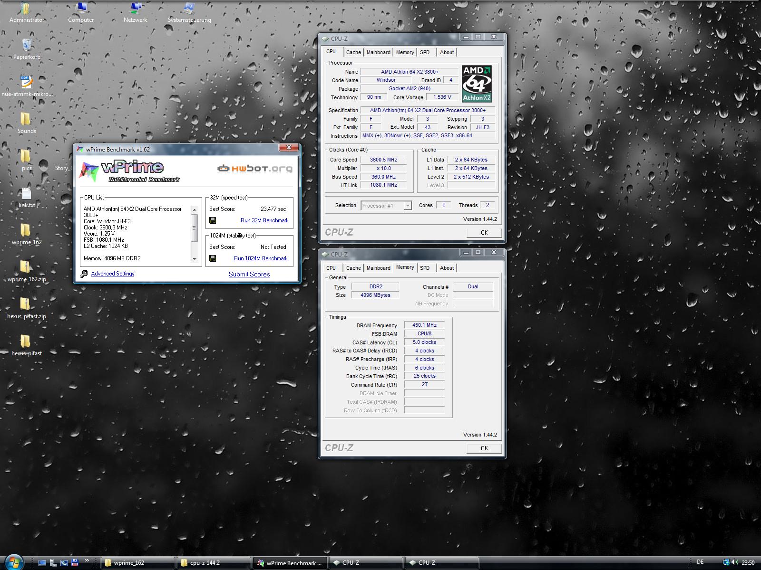Switch to Mainboard tab in upper CPU-Z
Screen dimensions: 761x570
click(379, 52)
